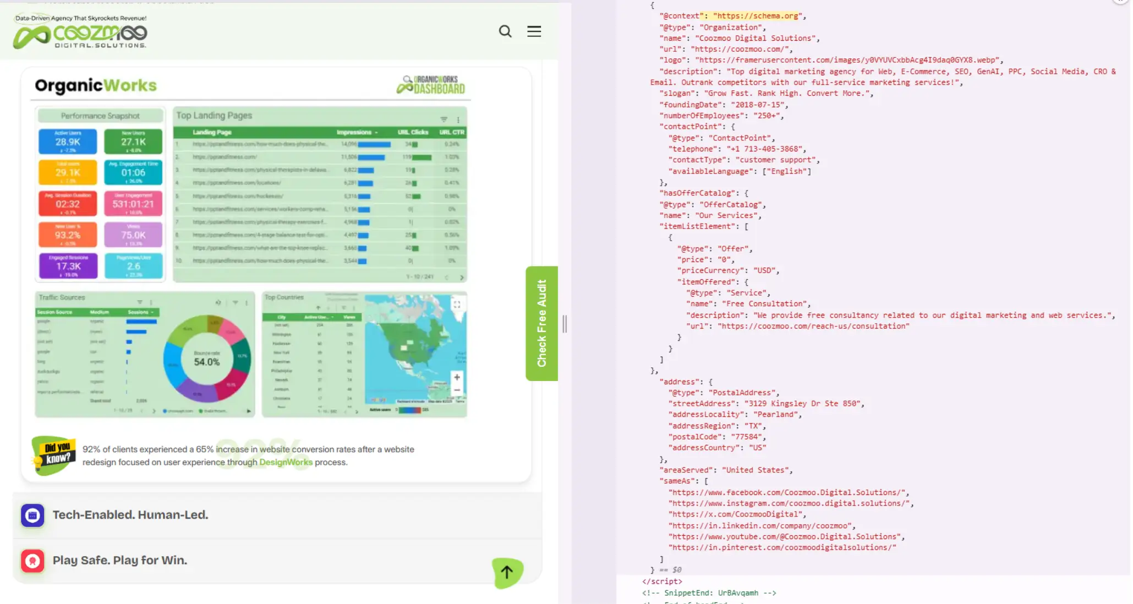Click the 531:01:21 card
1133x604 pixels.
(133, 204)
